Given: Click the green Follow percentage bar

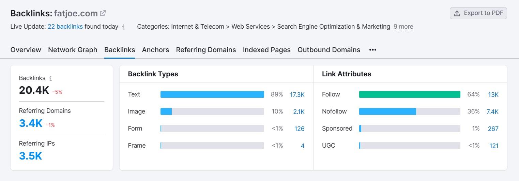Looking at the screenshot, I should pyautogui.click(x=409, y=94).
